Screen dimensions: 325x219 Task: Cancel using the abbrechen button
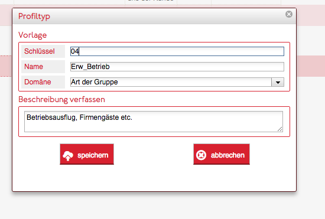coord(222,154)
